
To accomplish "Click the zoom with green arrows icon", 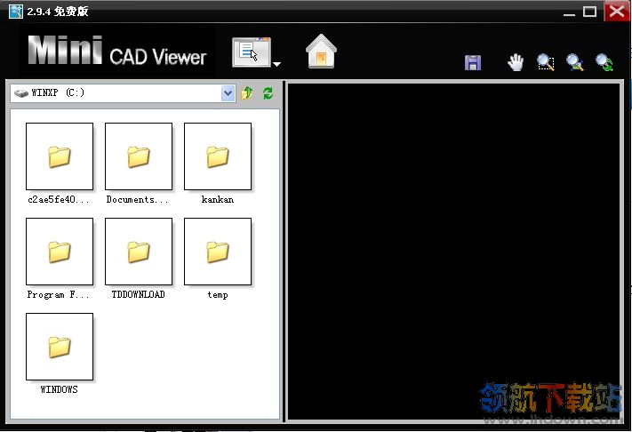I will (604, 62).
